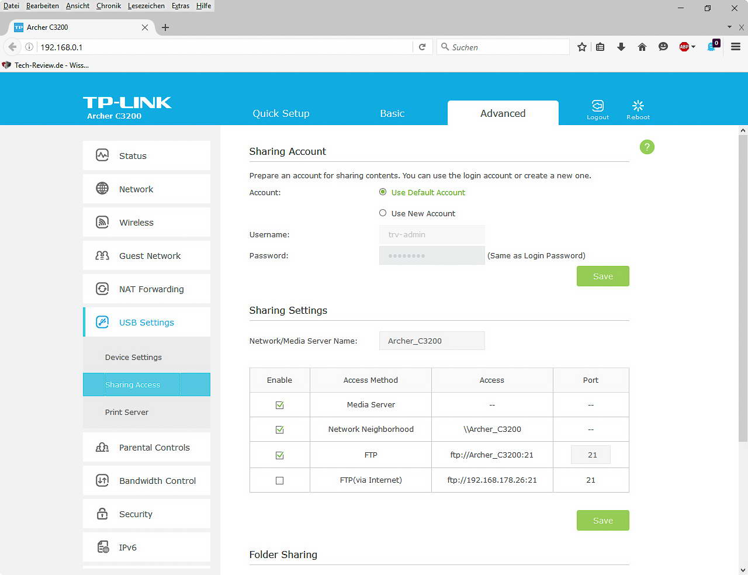Select the Use New Account option

[383, 213]
